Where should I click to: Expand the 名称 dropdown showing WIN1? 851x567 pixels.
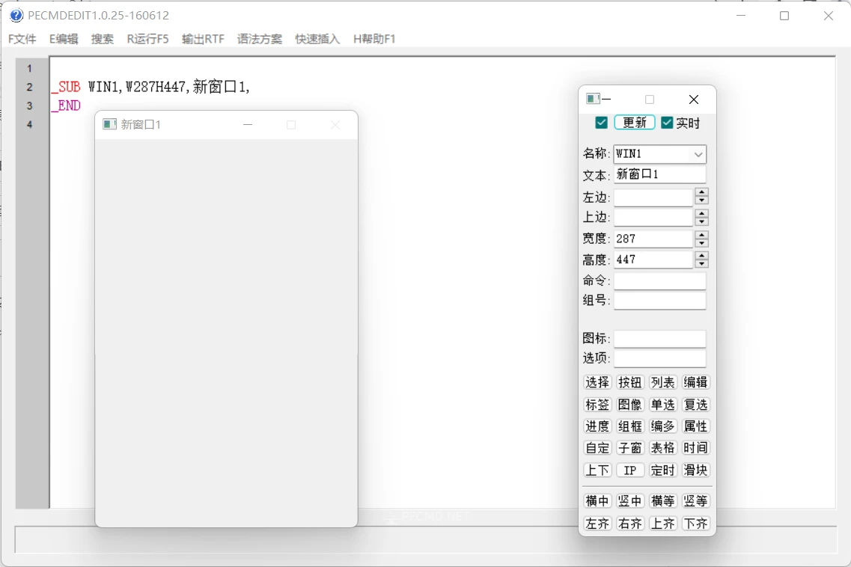[698, 155]
